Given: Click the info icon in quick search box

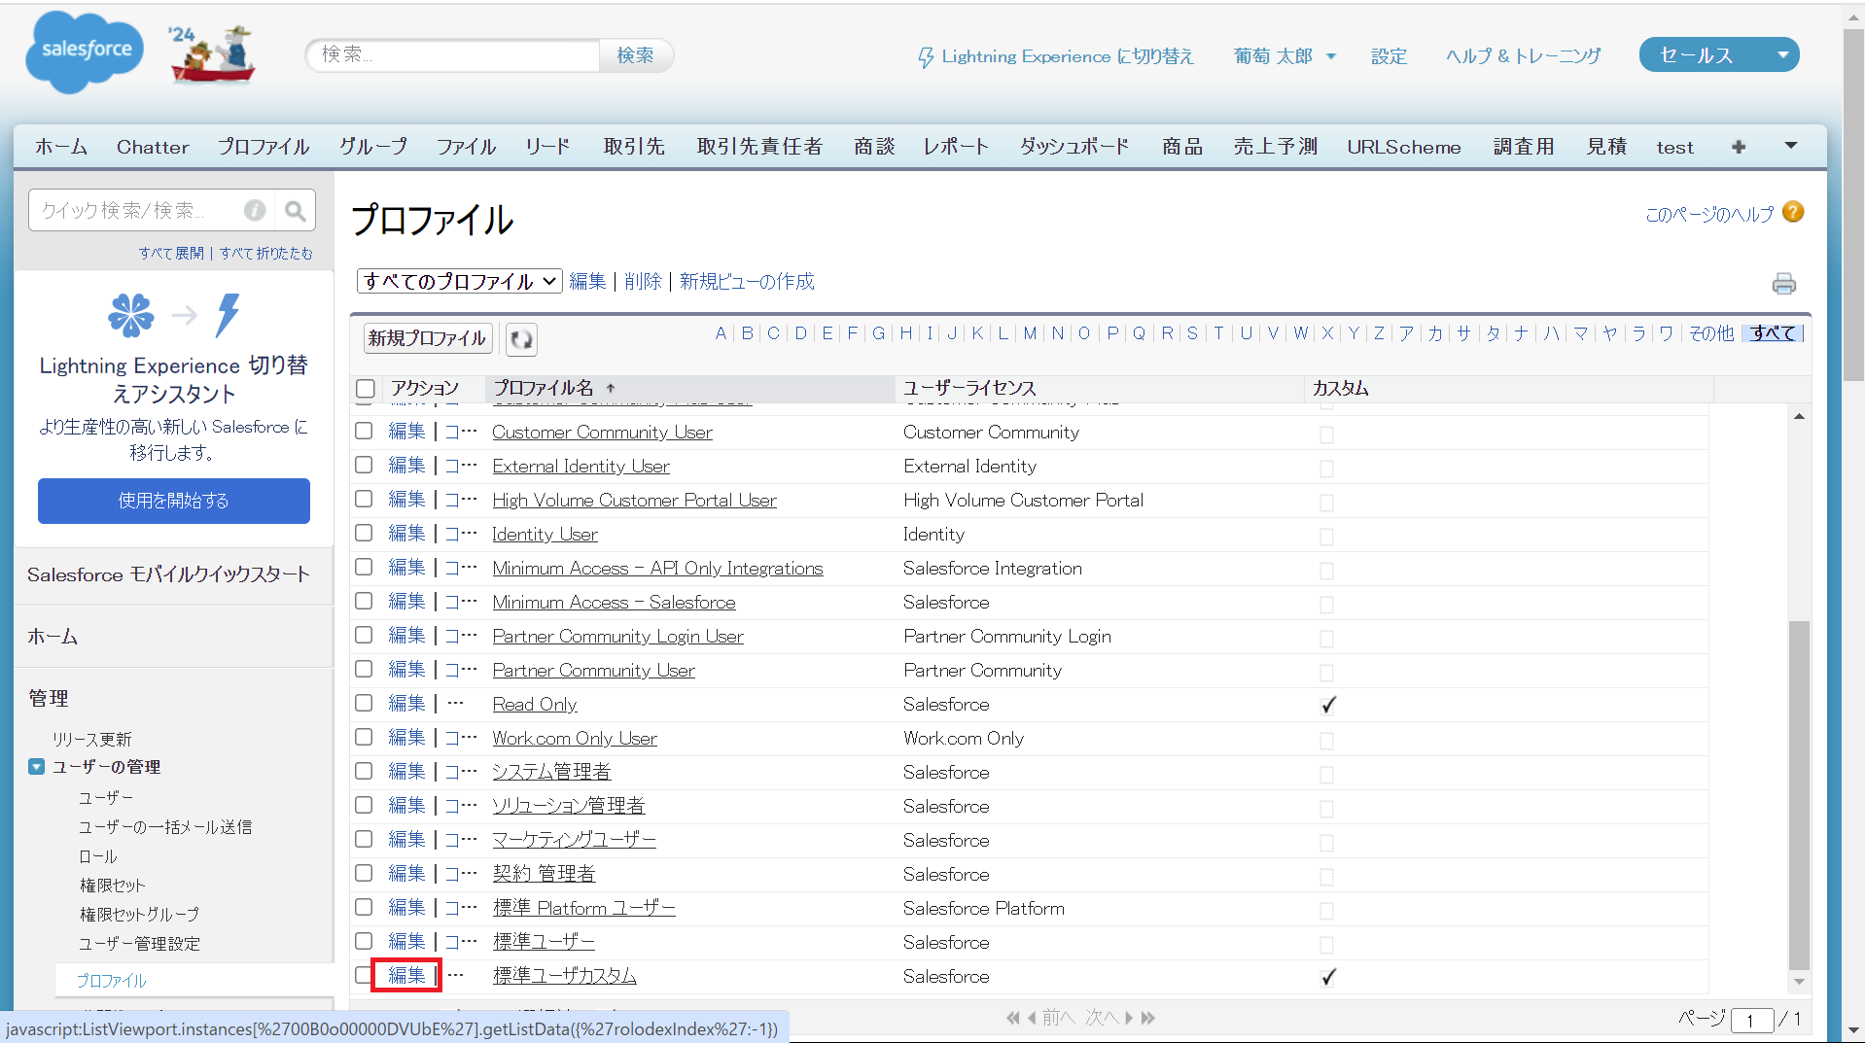Looking at the screenshot, I should [x=255, y=210].
